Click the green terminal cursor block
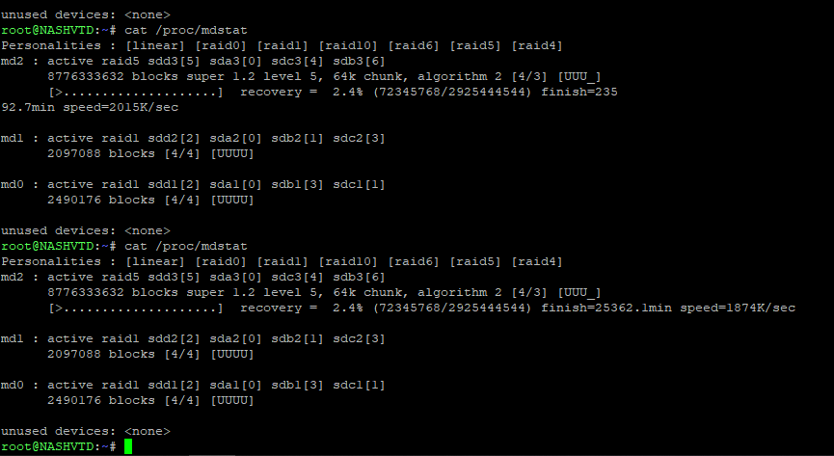Screen dimensions: 834x456 [x=128, y=446]
